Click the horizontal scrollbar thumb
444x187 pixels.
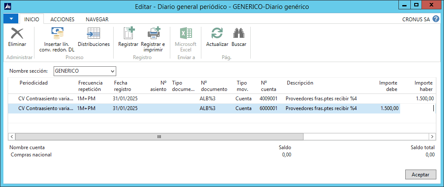pos(159,137)
